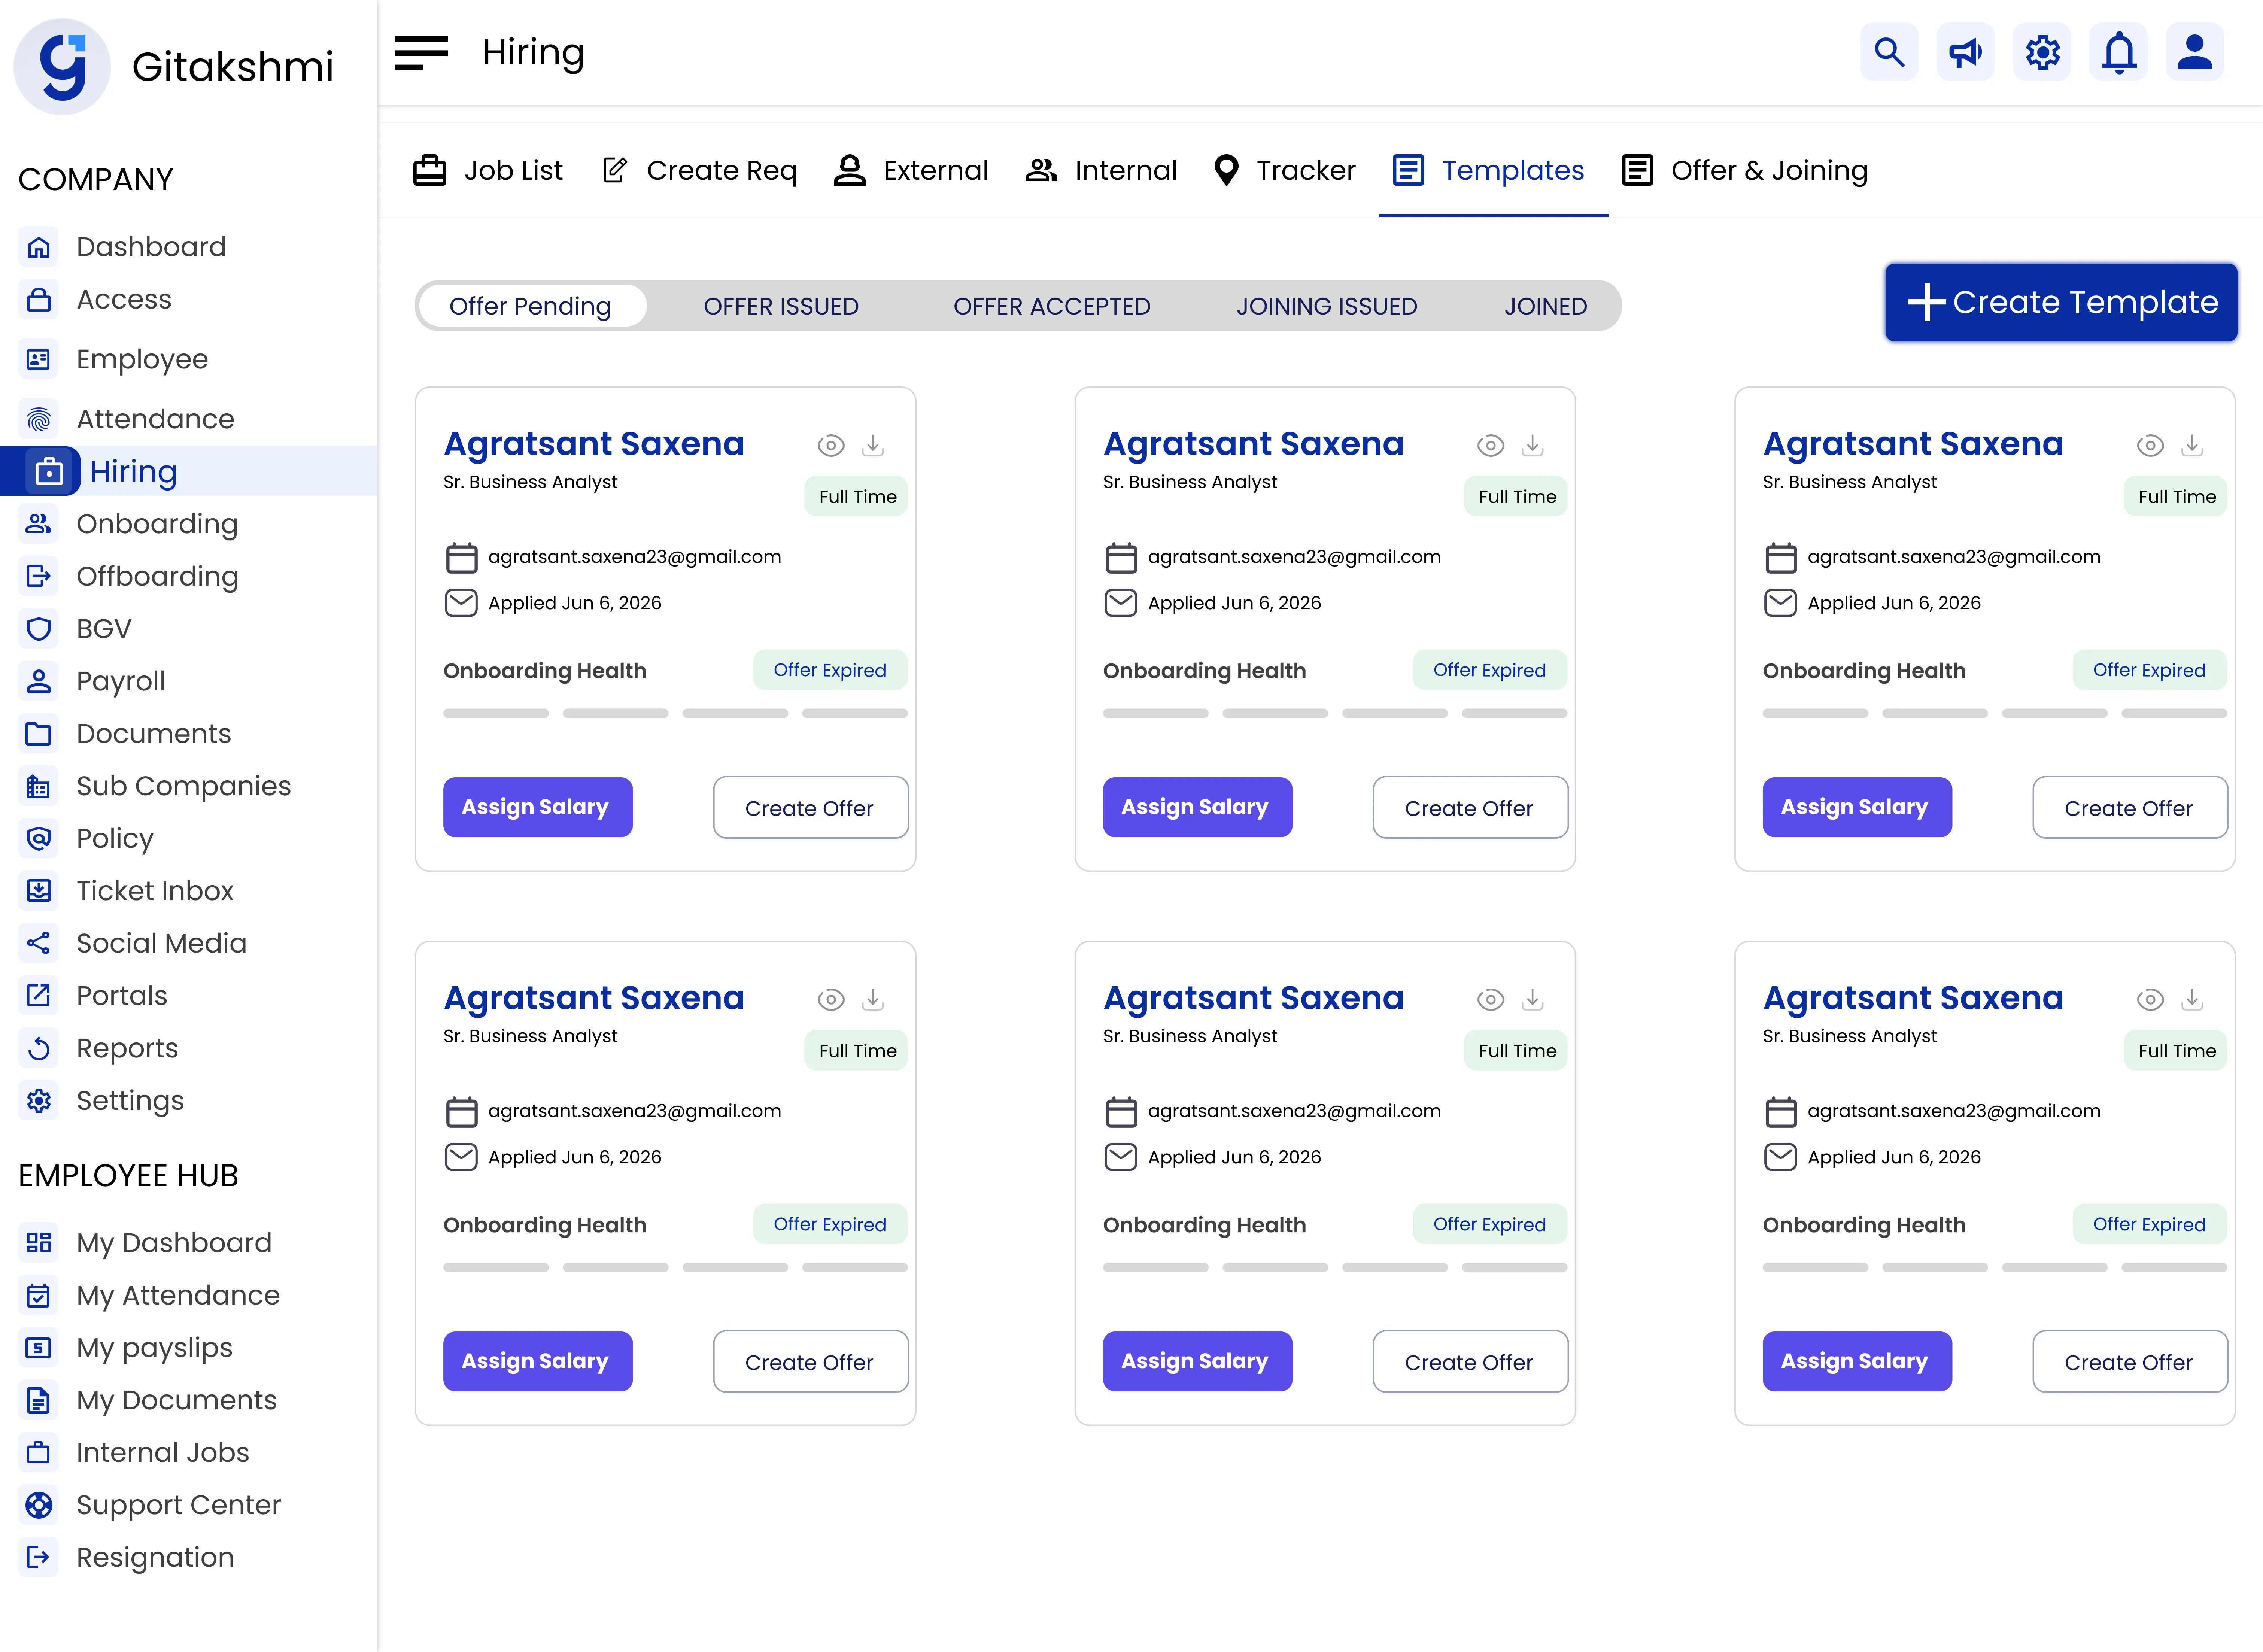
Task: Click the Social Media share icon
Action: pyautogui.click(x=39, y=943)
